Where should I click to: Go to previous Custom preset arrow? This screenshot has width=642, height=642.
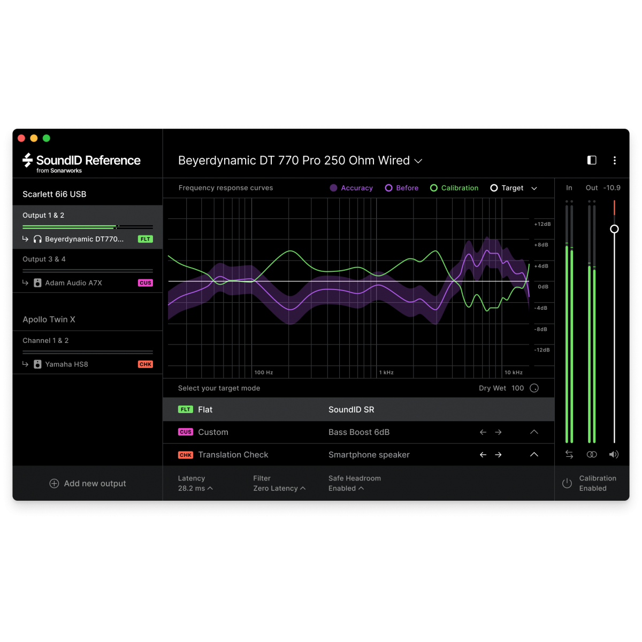pos(483,432)
